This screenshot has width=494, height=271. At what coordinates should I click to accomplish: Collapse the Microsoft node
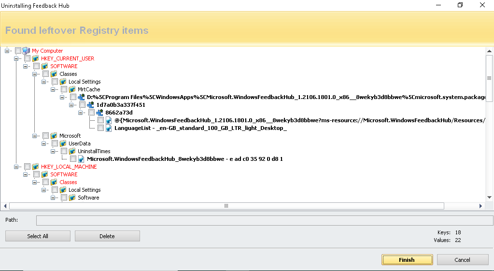click(x=34, y=135)
